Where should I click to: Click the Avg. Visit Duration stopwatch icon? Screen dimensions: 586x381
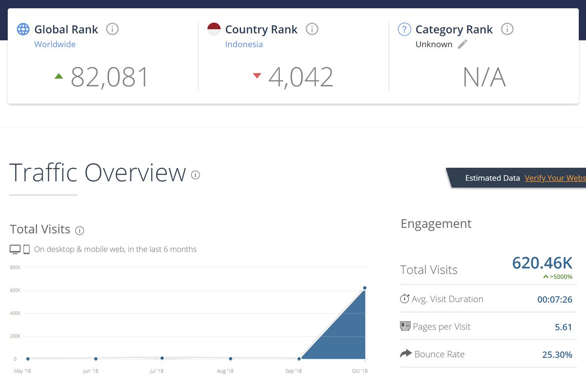point(405,299)
